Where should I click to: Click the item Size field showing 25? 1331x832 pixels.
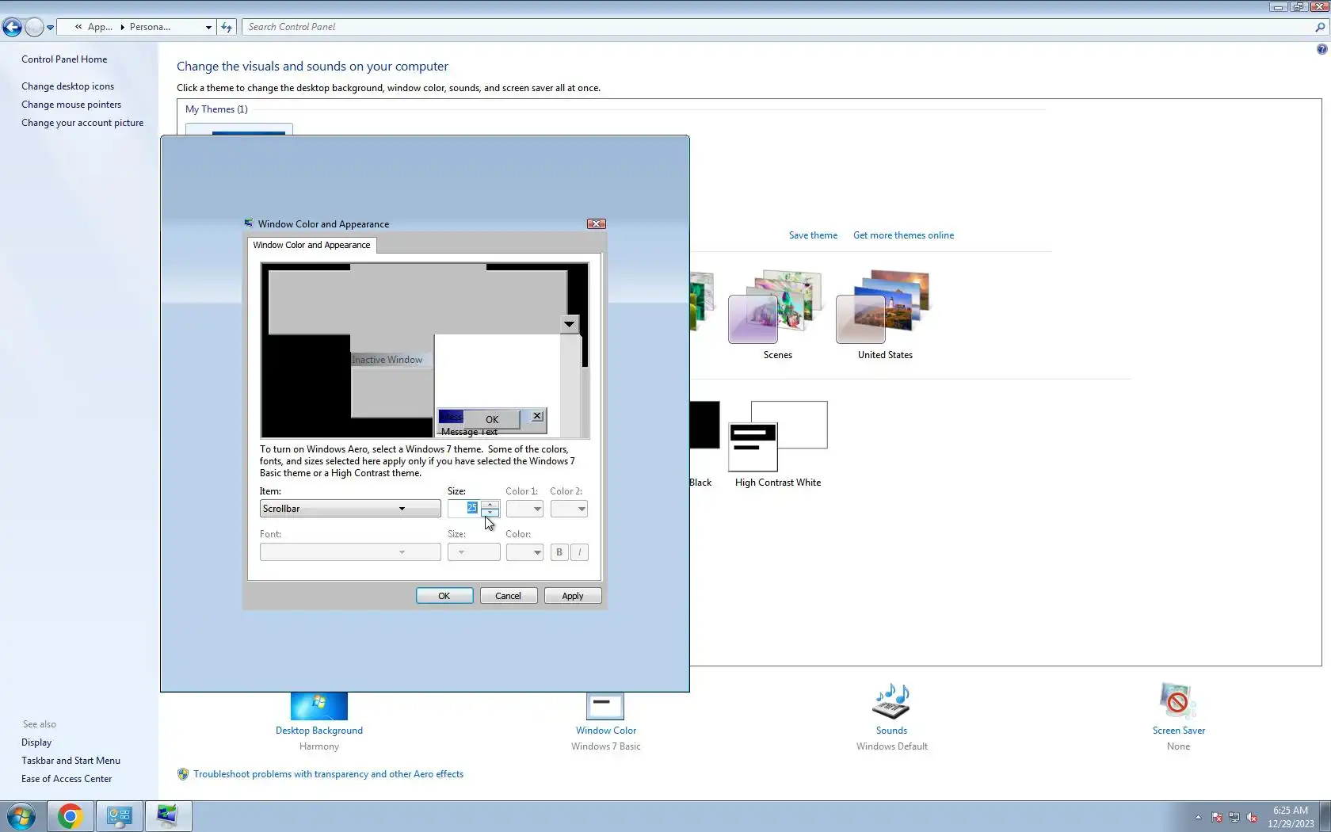(464, 509)
